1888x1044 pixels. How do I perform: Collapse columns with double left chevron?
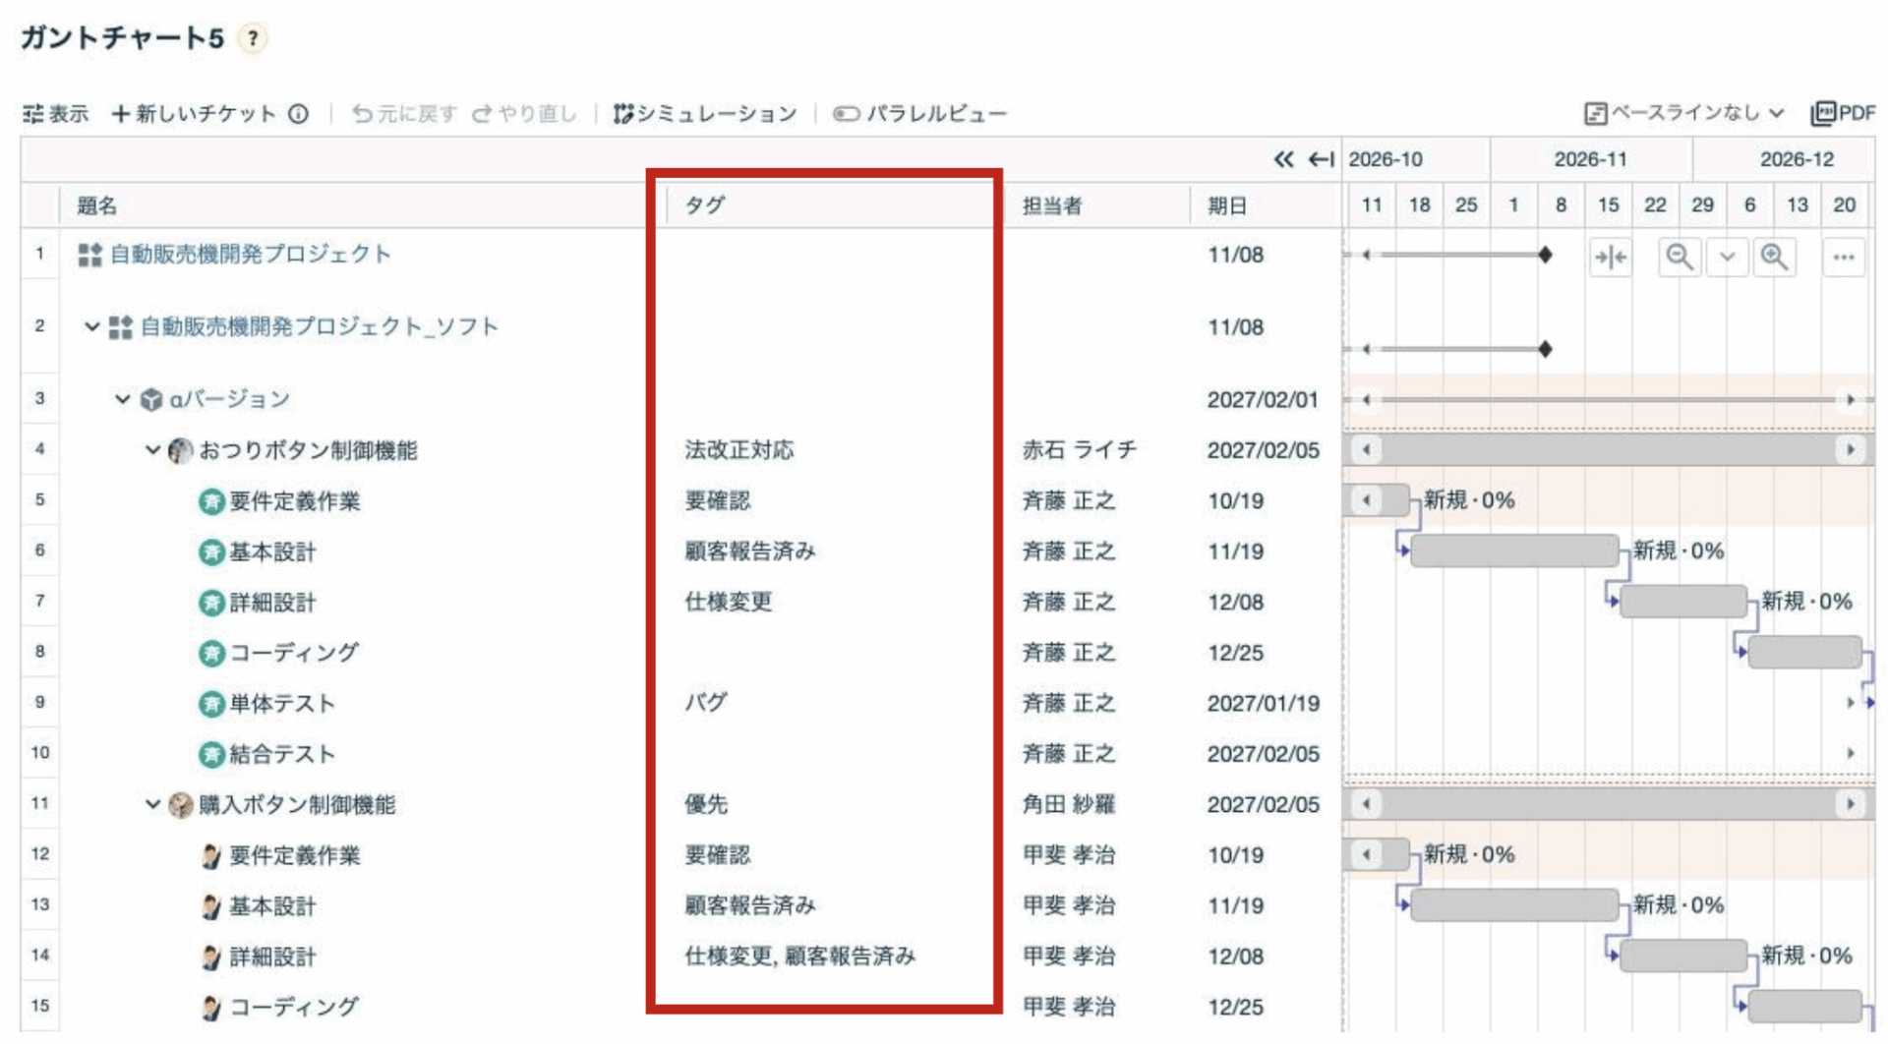tap(1284, 159)
